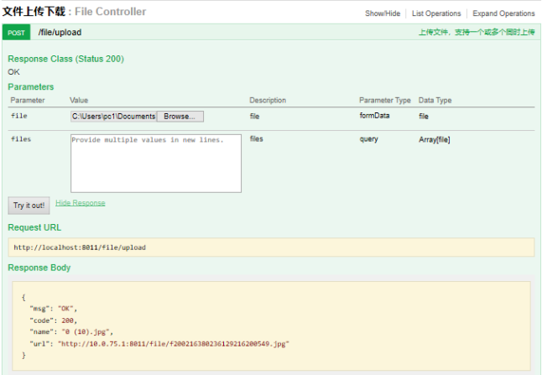Click the response url value ending 200549.jpg
The width and height of the screenshot is (542, 375).
[x=174, y=344]
